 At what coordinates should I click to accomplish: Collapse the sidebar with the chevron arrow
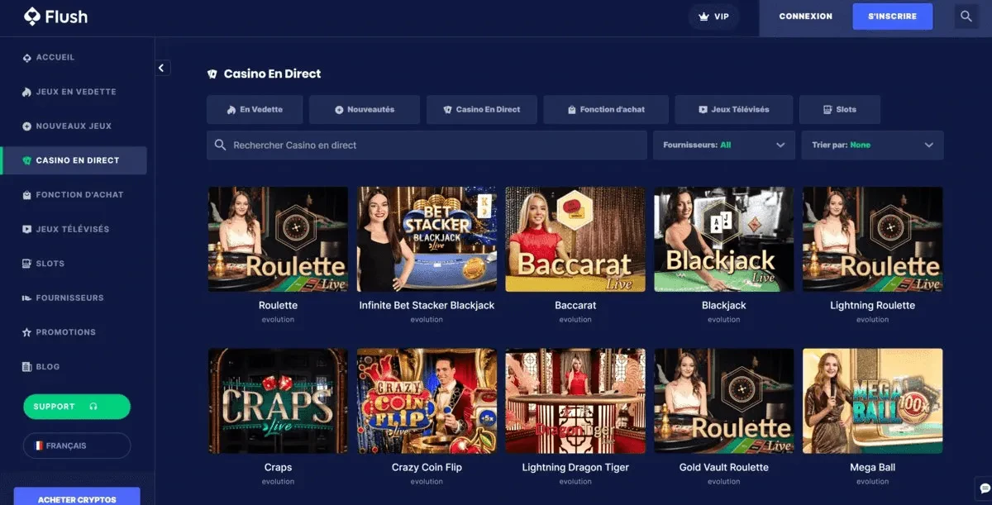(162, 69)
